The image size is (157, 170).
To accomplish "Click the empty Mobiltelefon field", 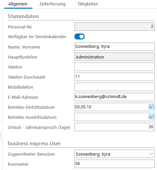I will click(x=115, y=87).
